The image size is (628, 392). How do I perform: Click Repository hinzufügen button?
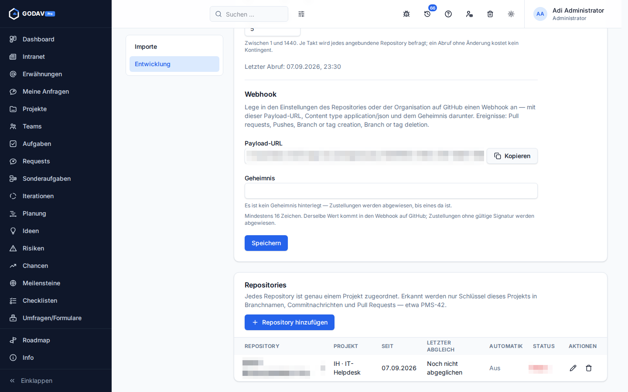pos(290,322)
